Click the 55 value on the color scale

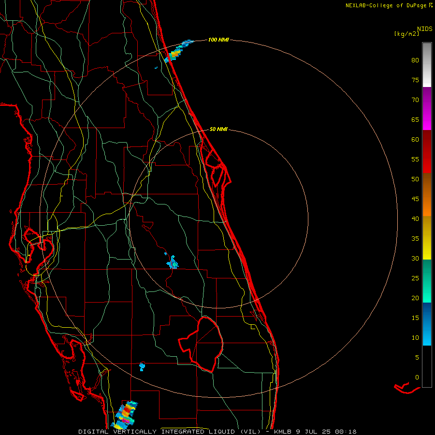pyautogui.click(x=415, y=159)
